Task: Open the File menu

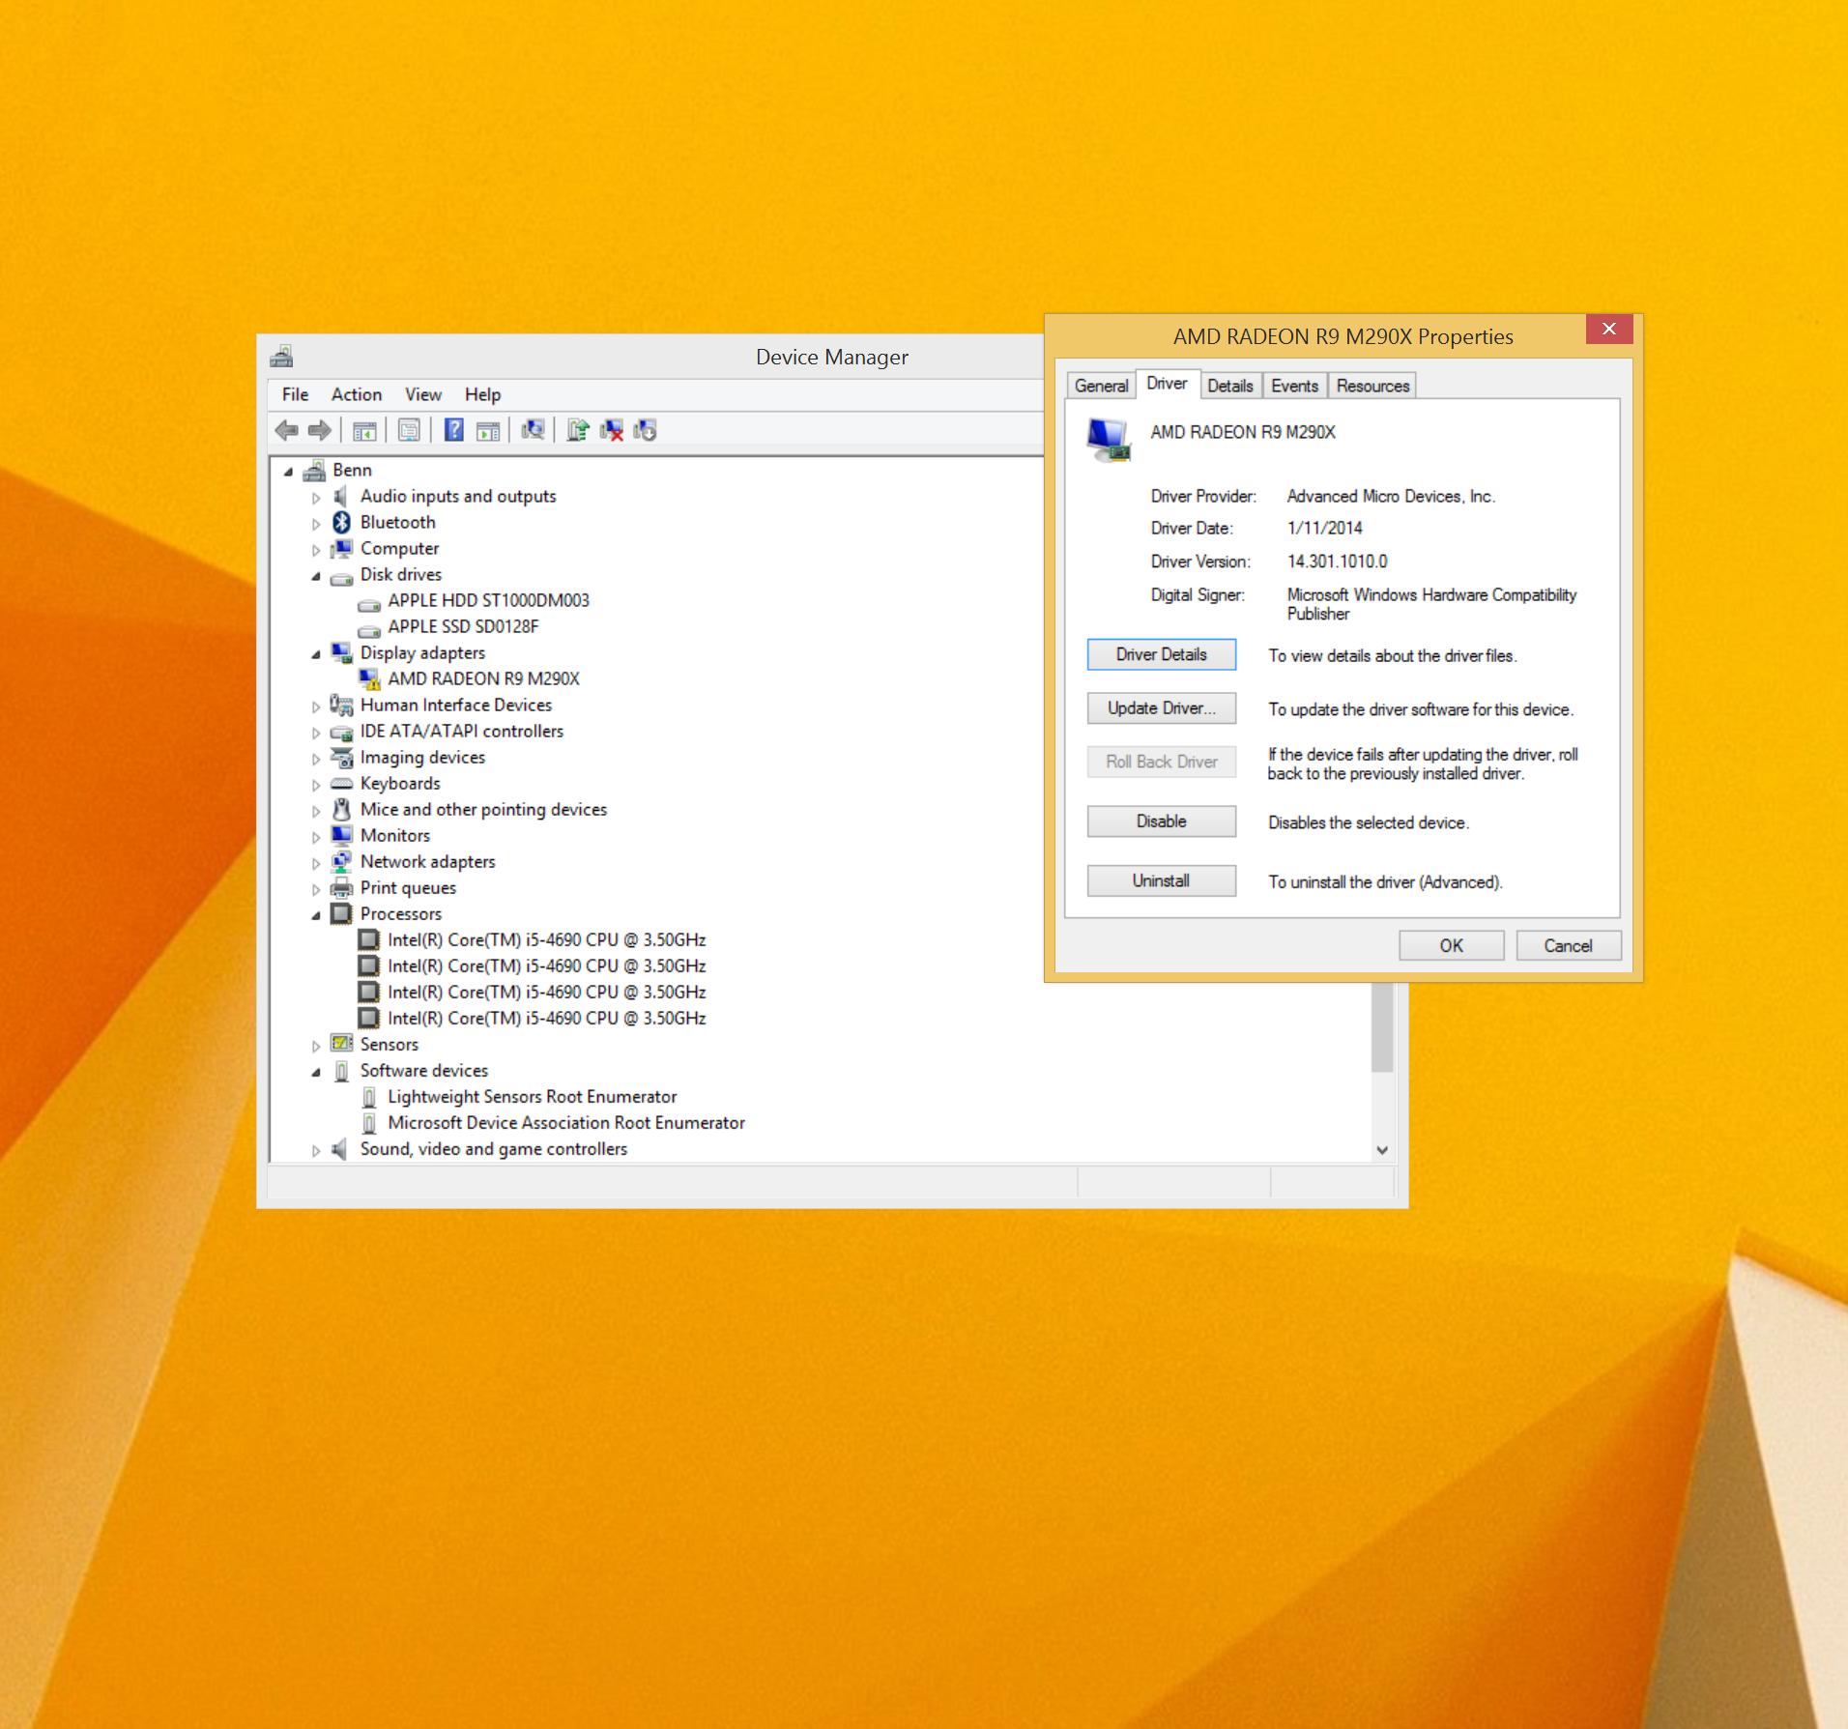Action: click(x=295, y=394)
